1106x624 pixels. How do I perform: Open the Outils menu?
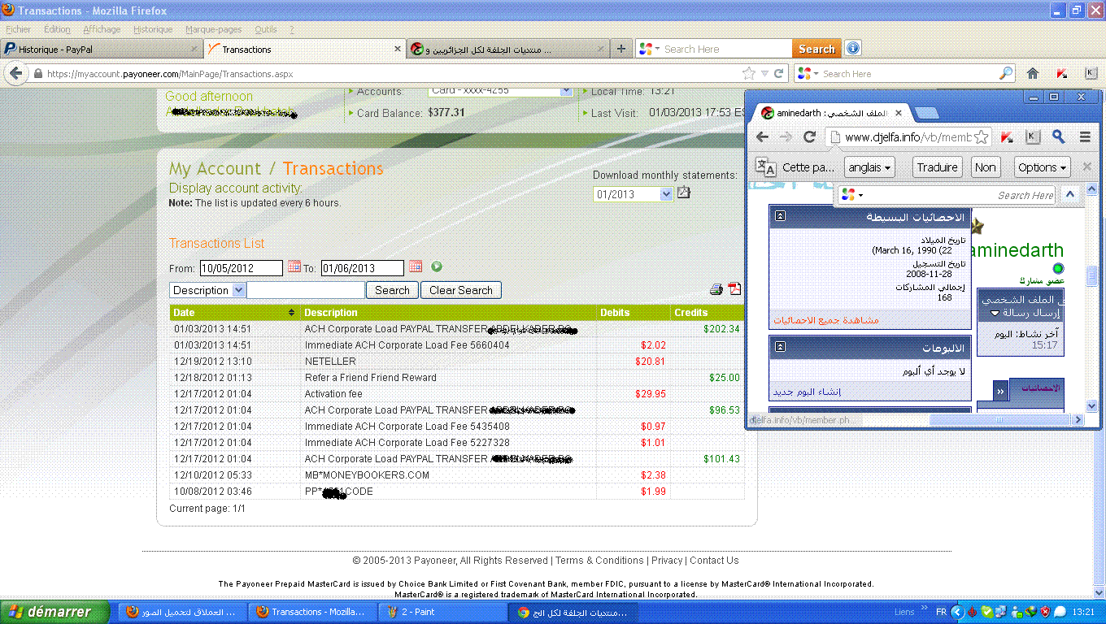pyautogui.click(x=265, y=29)
